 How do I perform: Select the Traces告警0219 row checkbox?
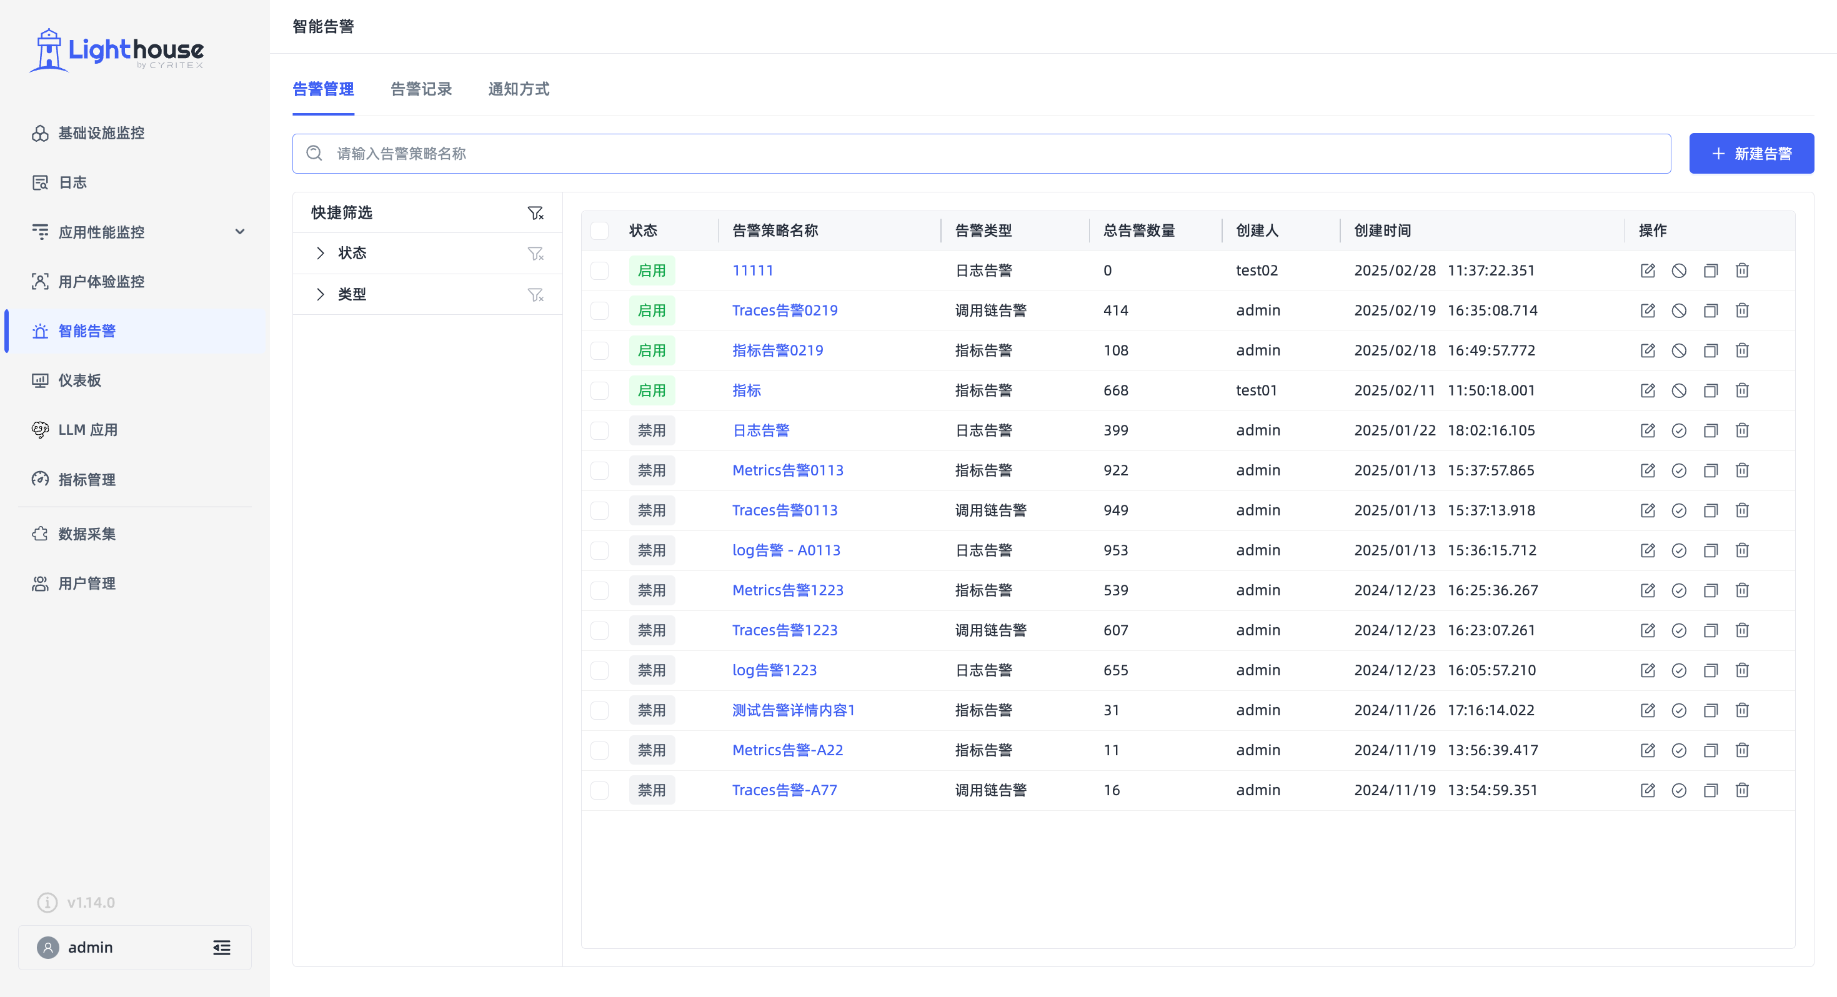tap(600, 310)
